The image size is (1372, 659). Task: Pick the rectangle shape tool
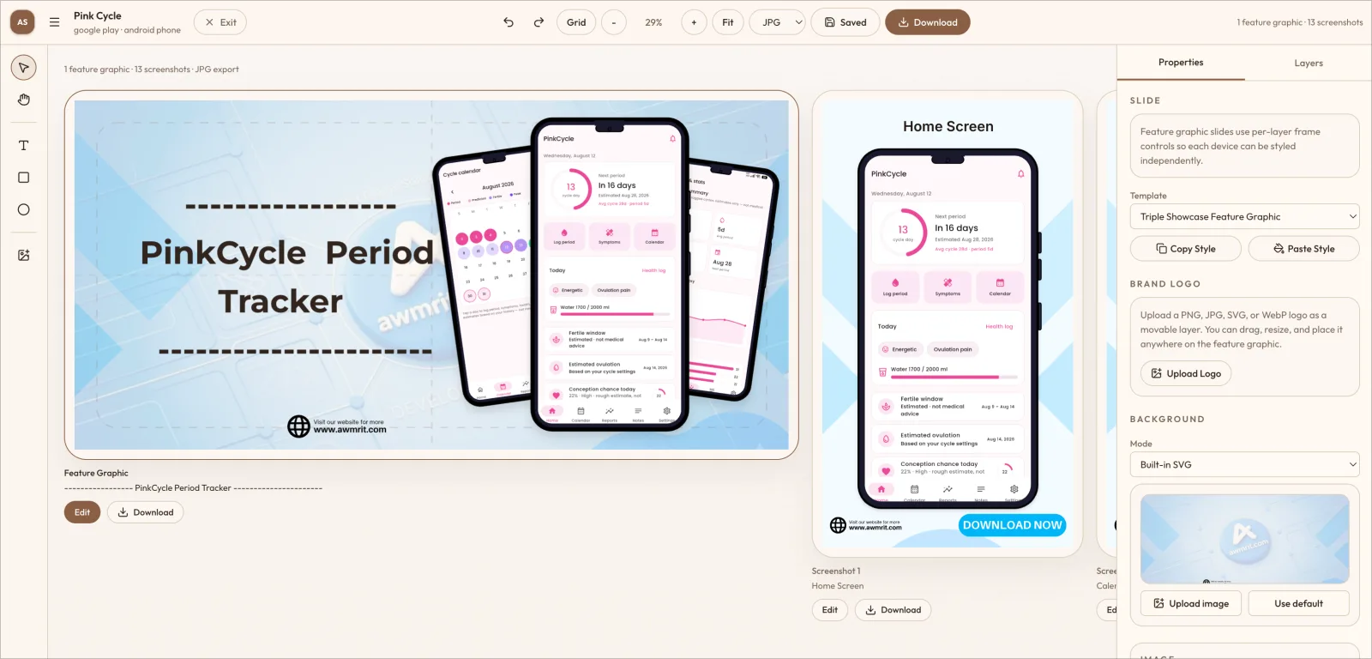coord(23,178)
